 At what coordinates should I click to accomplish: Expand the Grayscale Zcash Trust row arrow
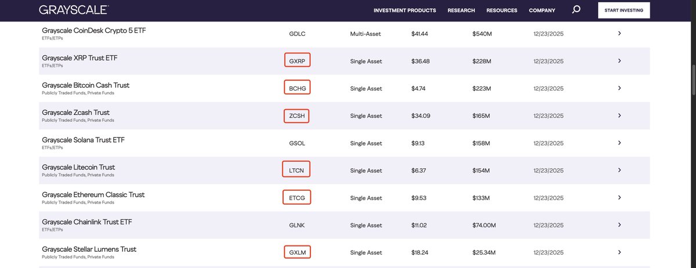tap(619, 115)
